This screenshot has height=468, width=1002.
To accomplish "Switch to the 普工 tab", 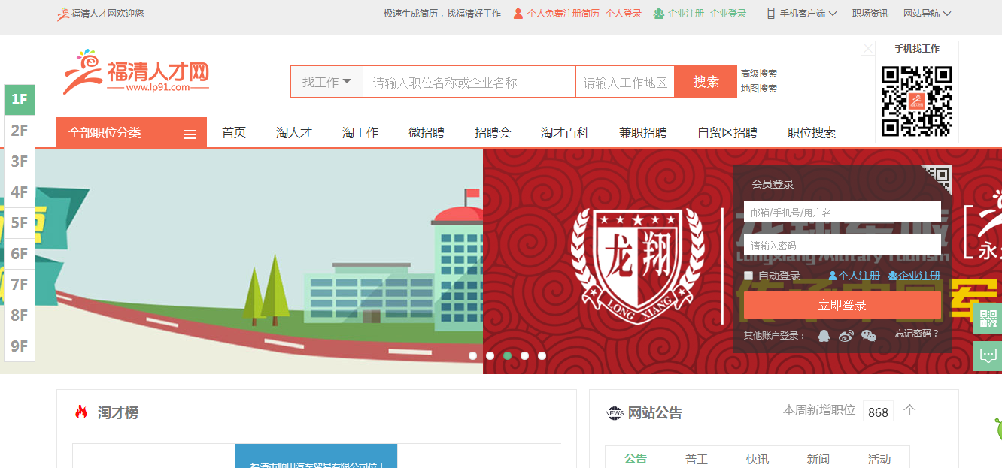I will coord(697,458).
